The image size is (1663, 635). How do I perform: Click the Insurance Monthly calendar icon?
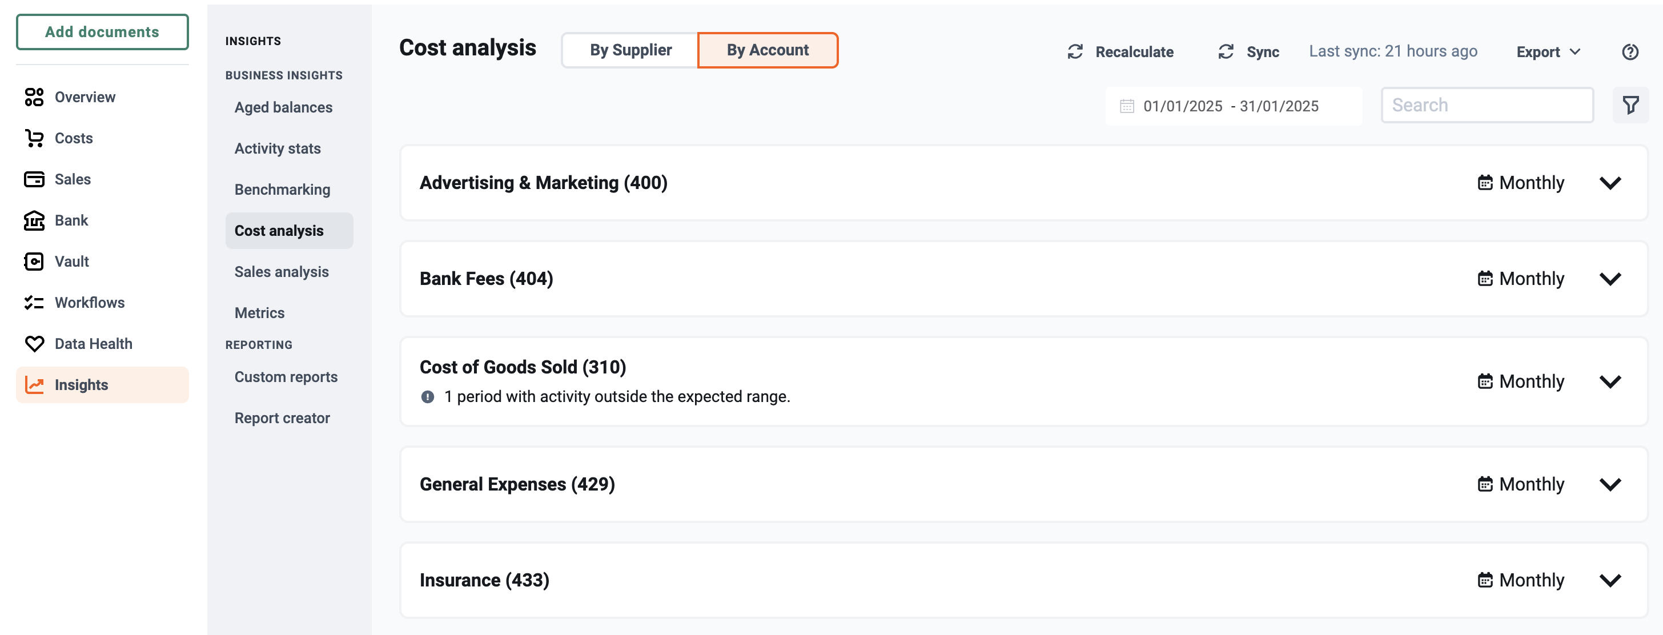(x=1485, y=580)
